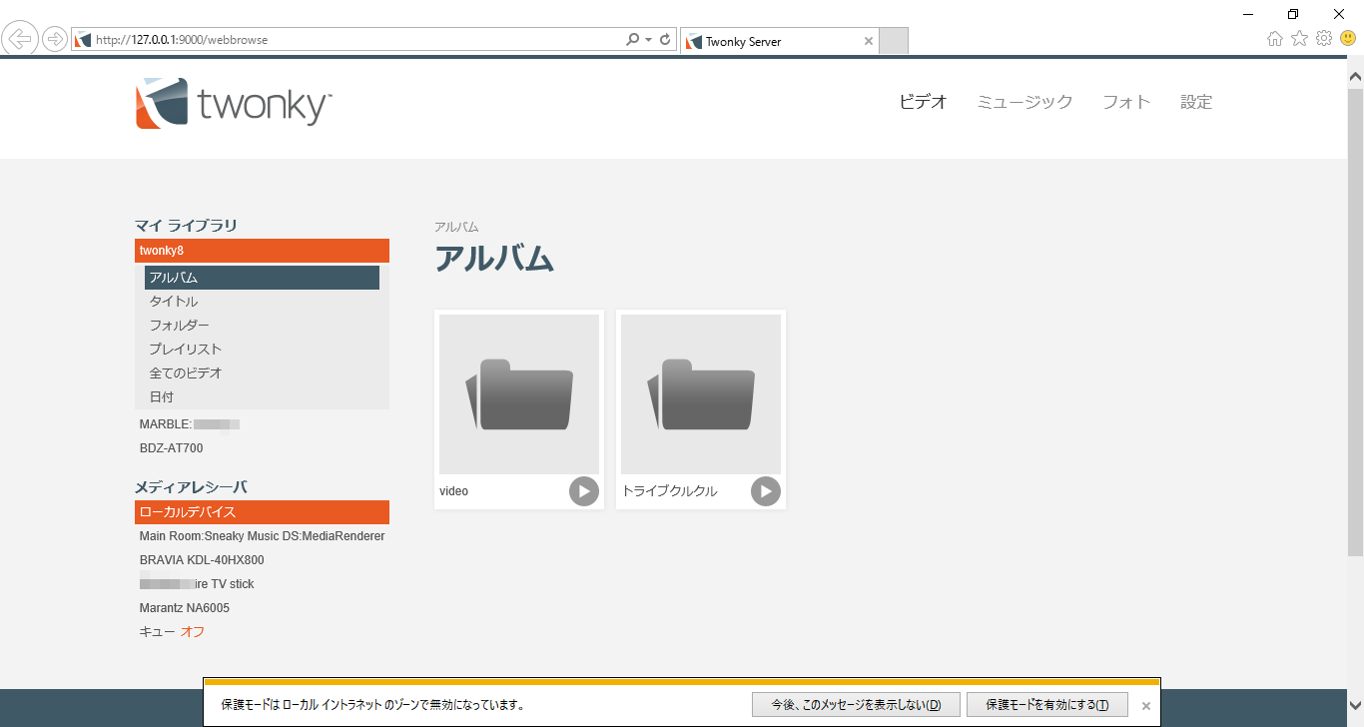Open a new browser tab

(x=894, y=41)
